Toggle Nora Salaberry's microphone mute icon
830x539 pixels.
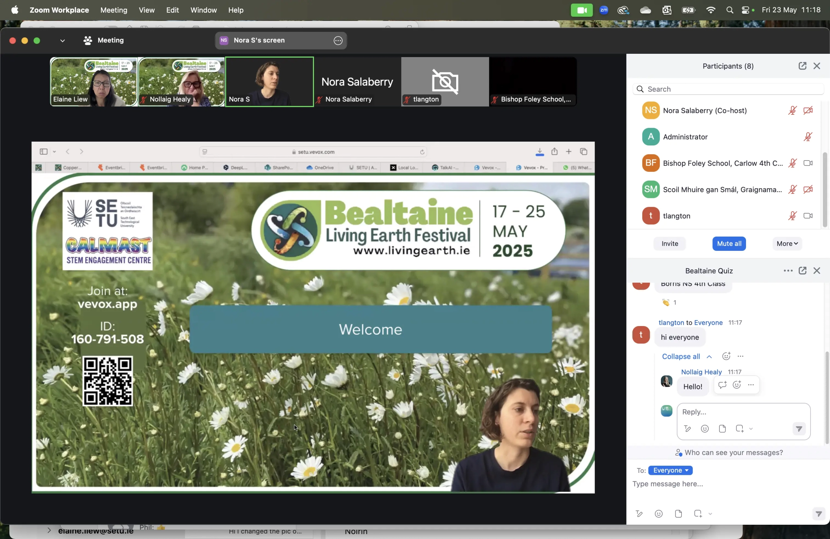click(x=792, y=111)
